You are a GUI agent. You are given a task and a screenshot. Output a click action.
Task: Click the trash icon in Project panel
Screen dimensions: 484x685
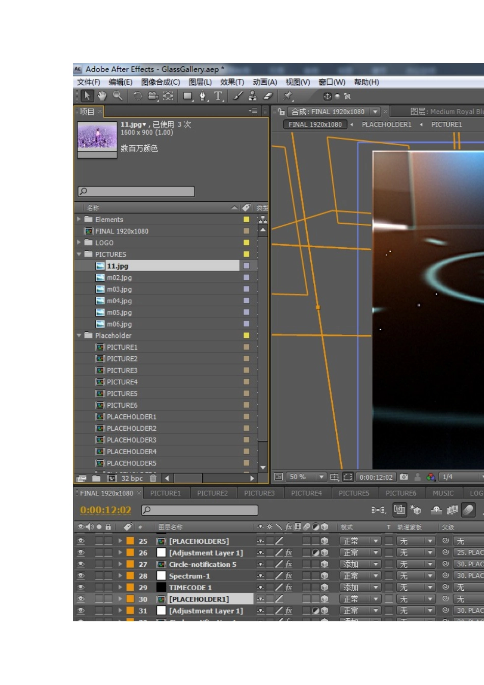(153, 479)
